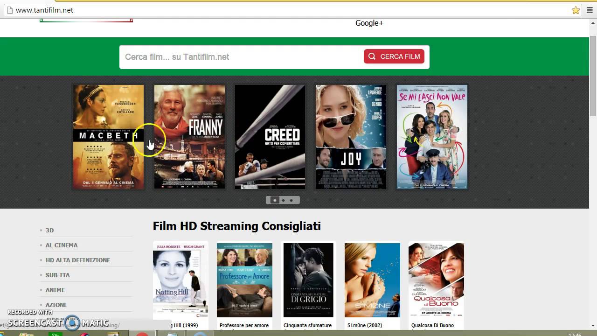Open the AL CINEMA category
Image resolution: width=597 pixels, height=336 pixels.
62,245
